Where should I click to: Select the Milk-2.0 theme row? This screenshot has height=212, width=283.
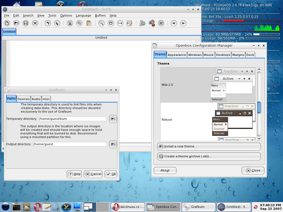pos(208,85)
